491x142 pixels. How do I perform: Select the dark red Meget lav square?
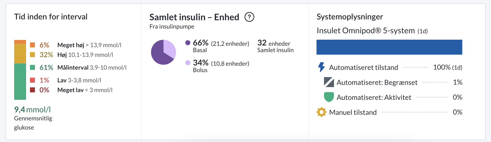(x=32, y=90)
